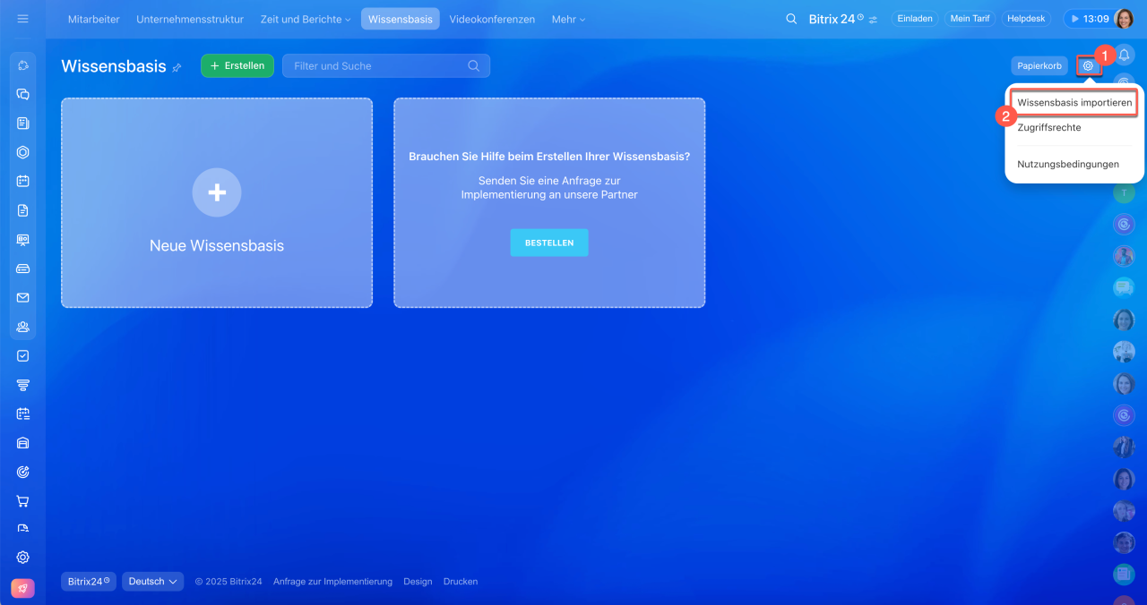
Task: Open the chat messenger sidebar icon
Action: click(23, 94)
